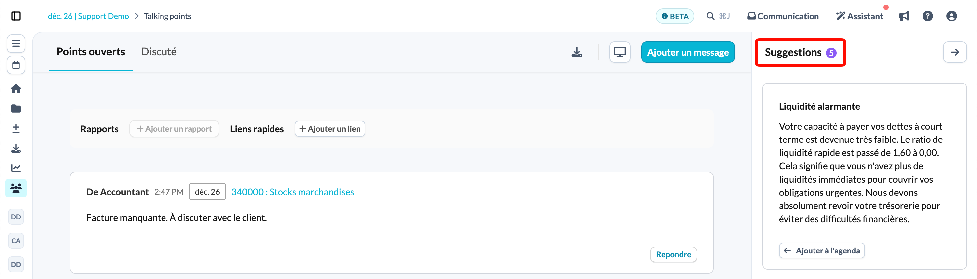
Task: Switch to the Discuté tab
Action: 159,52
